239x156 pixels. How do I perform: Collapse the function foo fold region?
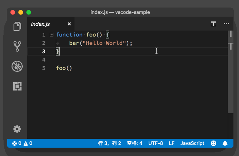[51, 35]
